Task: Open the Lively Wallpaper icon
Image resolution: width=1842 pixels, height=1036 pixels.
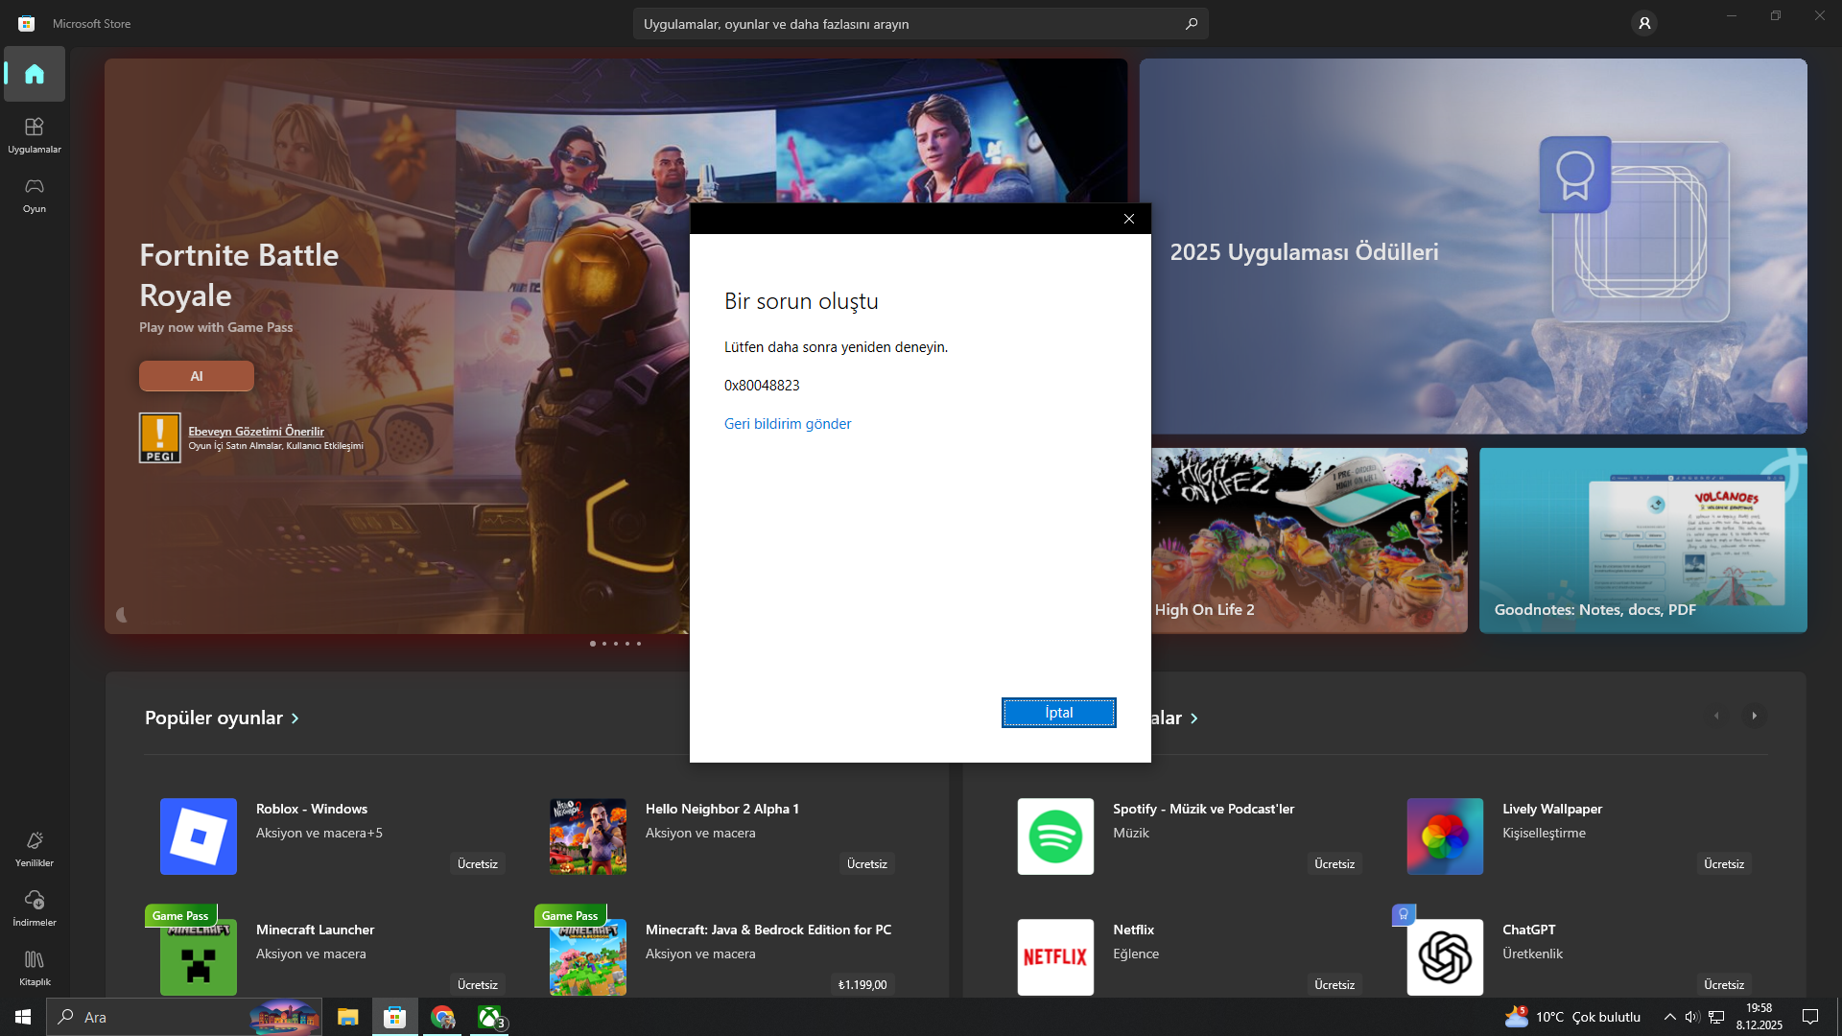Action: pos(1445,836)
